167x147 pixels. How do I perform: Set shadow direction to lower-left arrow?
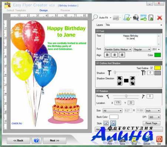(120, 83)
